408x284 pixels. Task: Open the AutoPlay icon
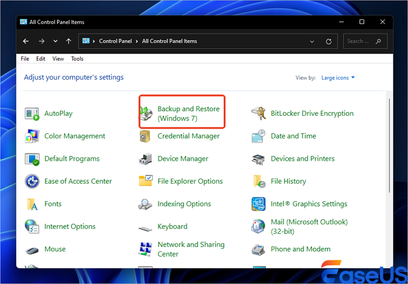[x=31, y=113]
